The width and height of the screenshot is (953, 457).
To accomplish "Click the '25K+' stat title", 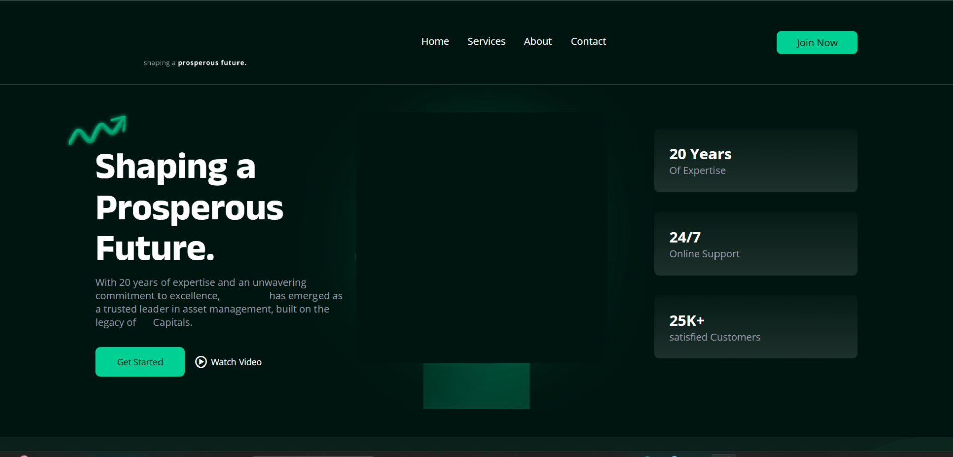I will click(687, 320).
